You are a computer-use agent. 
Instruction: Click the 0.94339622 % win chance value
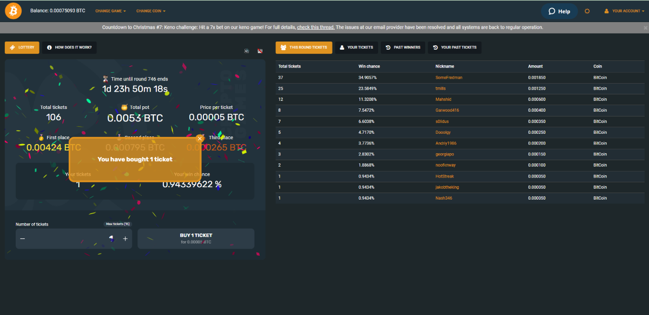(x=192, y=184)
